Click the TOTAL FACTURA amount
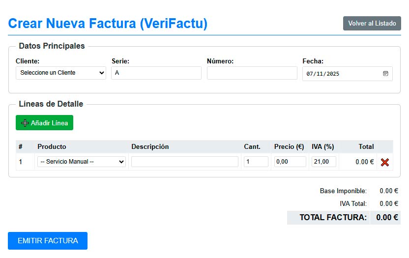The height and width of the screenshot is (258, 409). [x=387, y=217]
